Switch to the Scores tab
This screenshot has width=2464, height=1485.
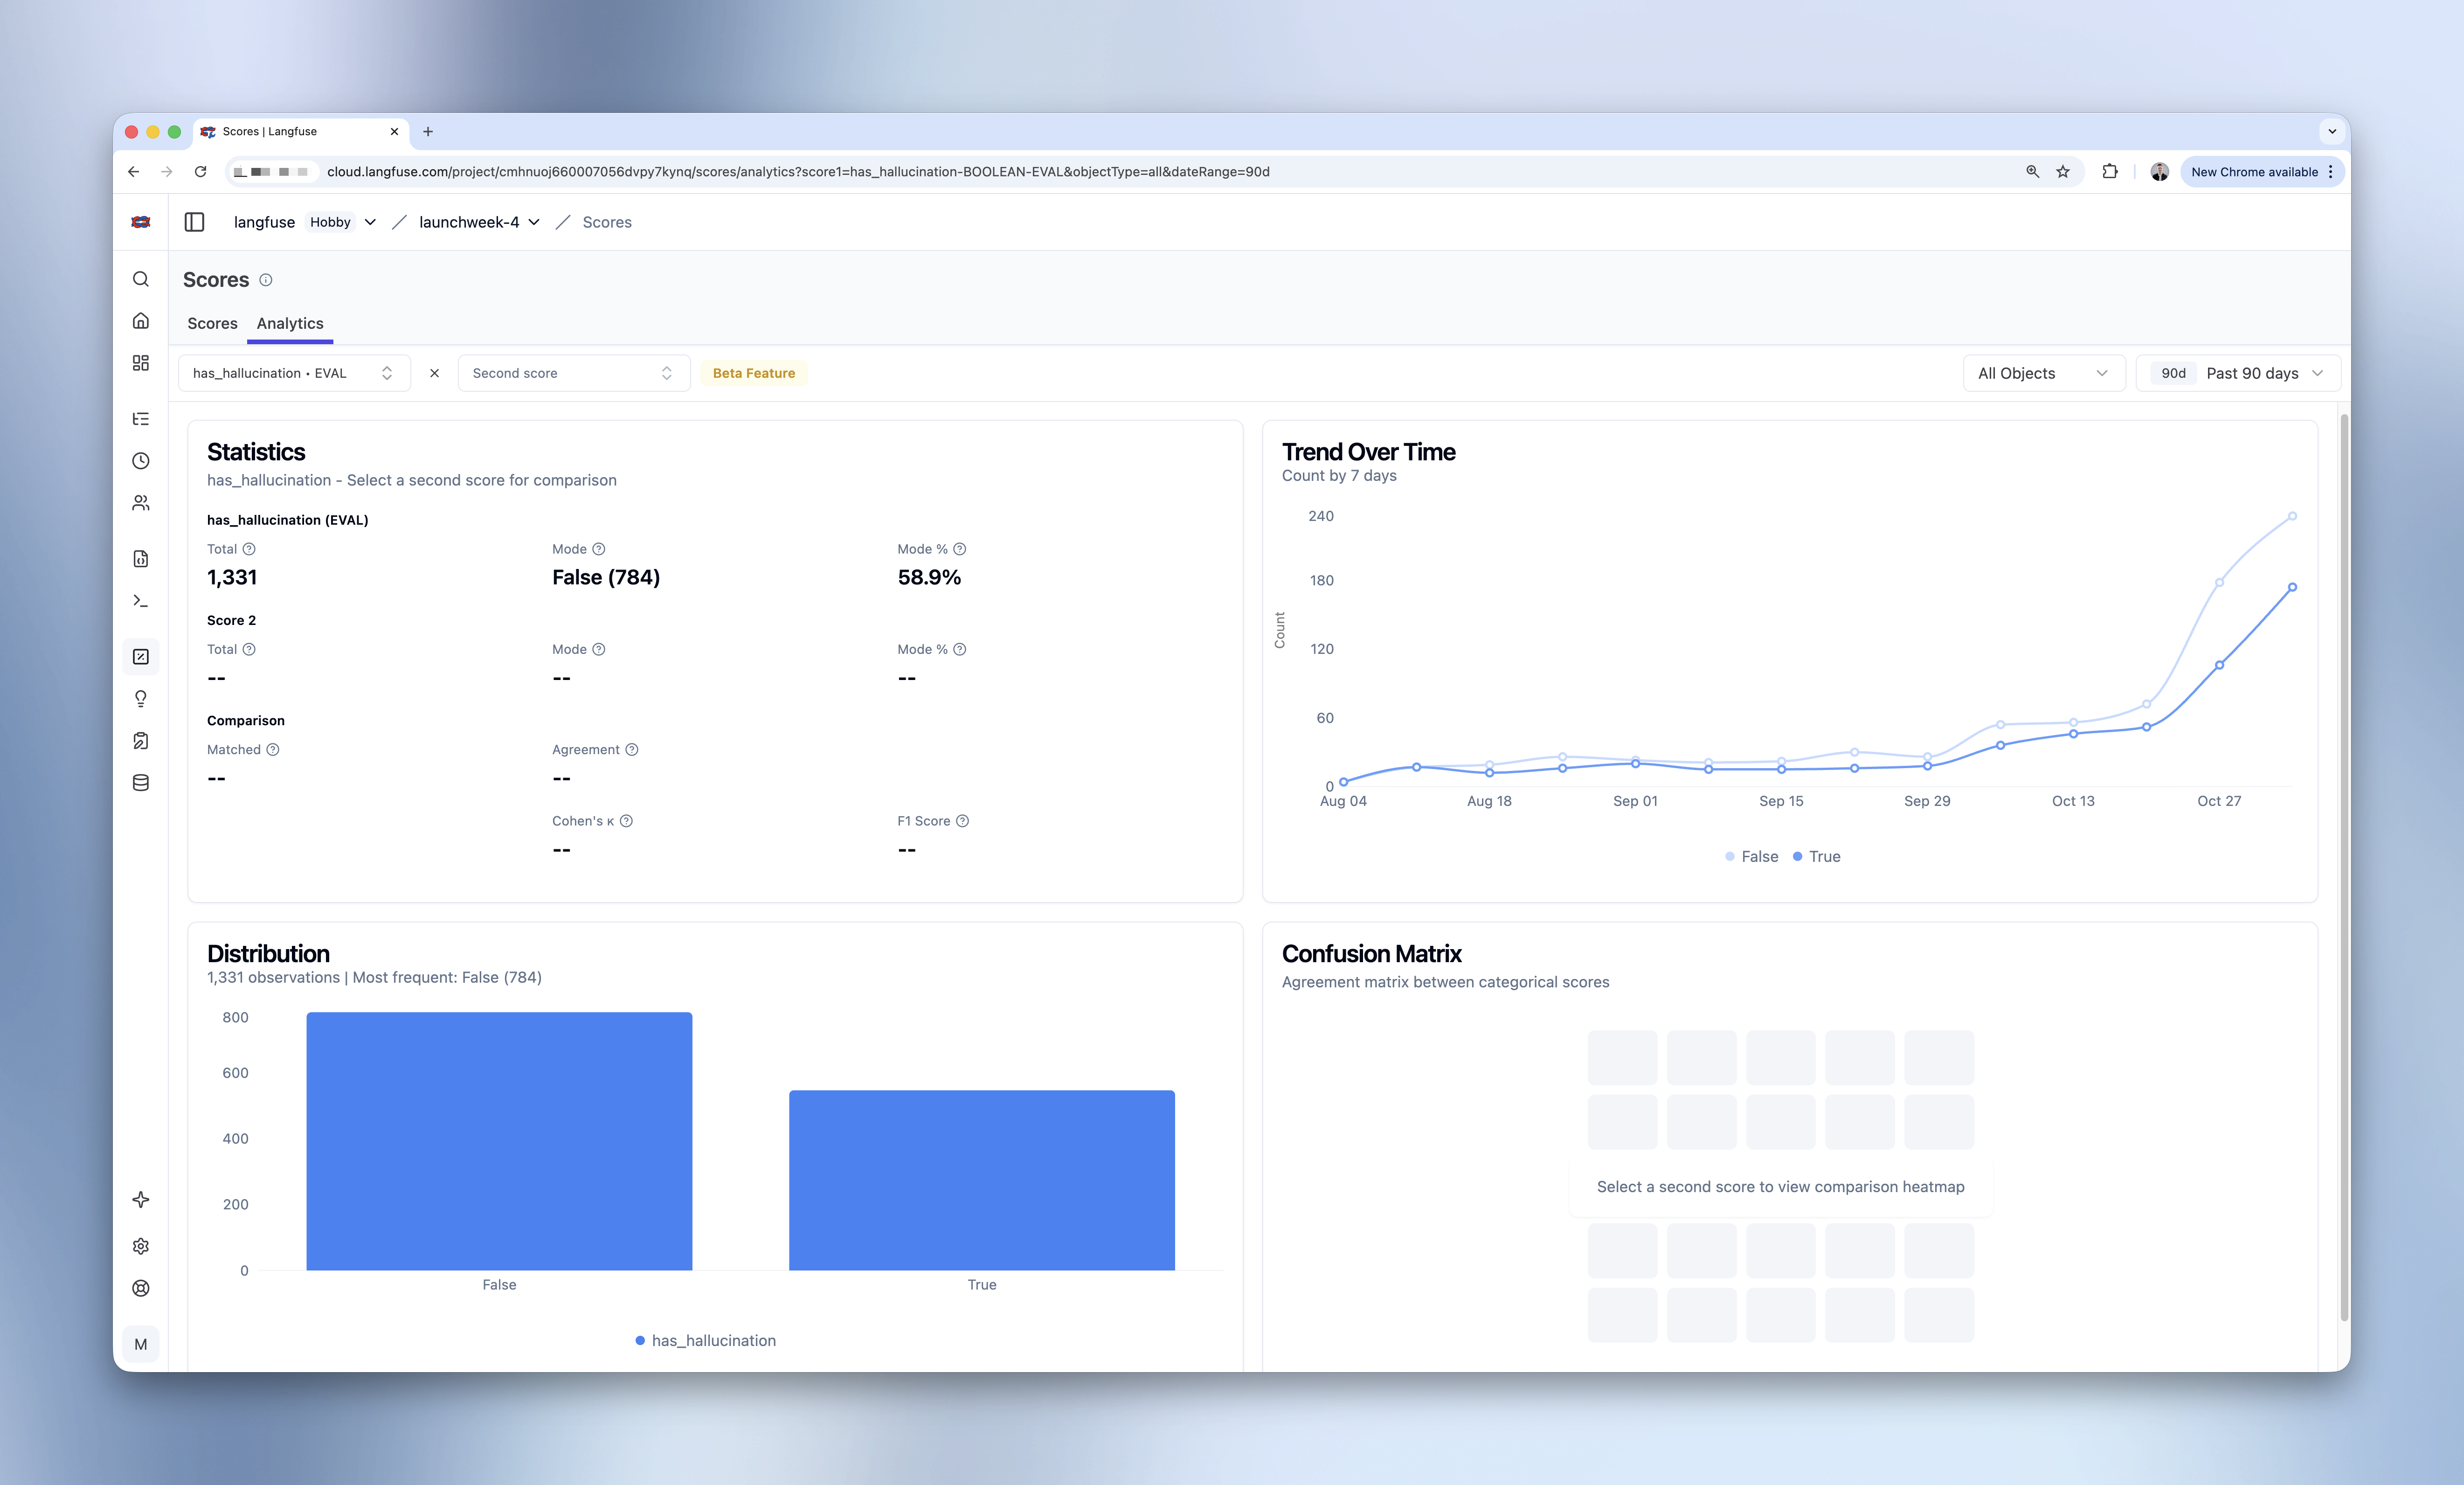(x=212, y=323)
